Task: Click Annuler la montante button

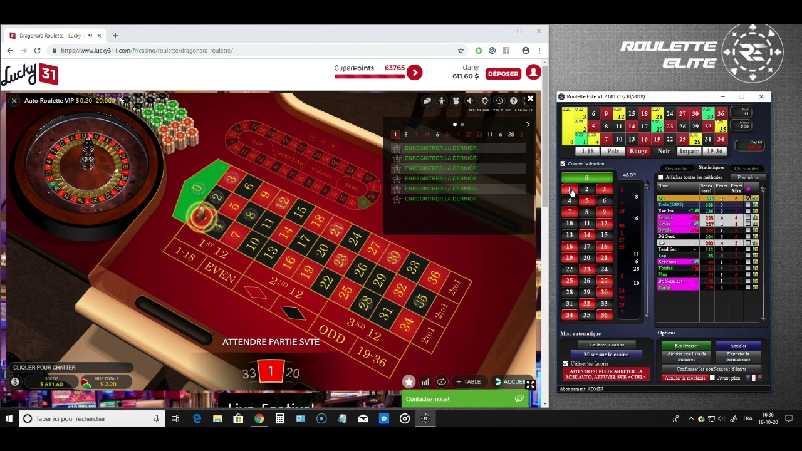Action: (685, 378)
